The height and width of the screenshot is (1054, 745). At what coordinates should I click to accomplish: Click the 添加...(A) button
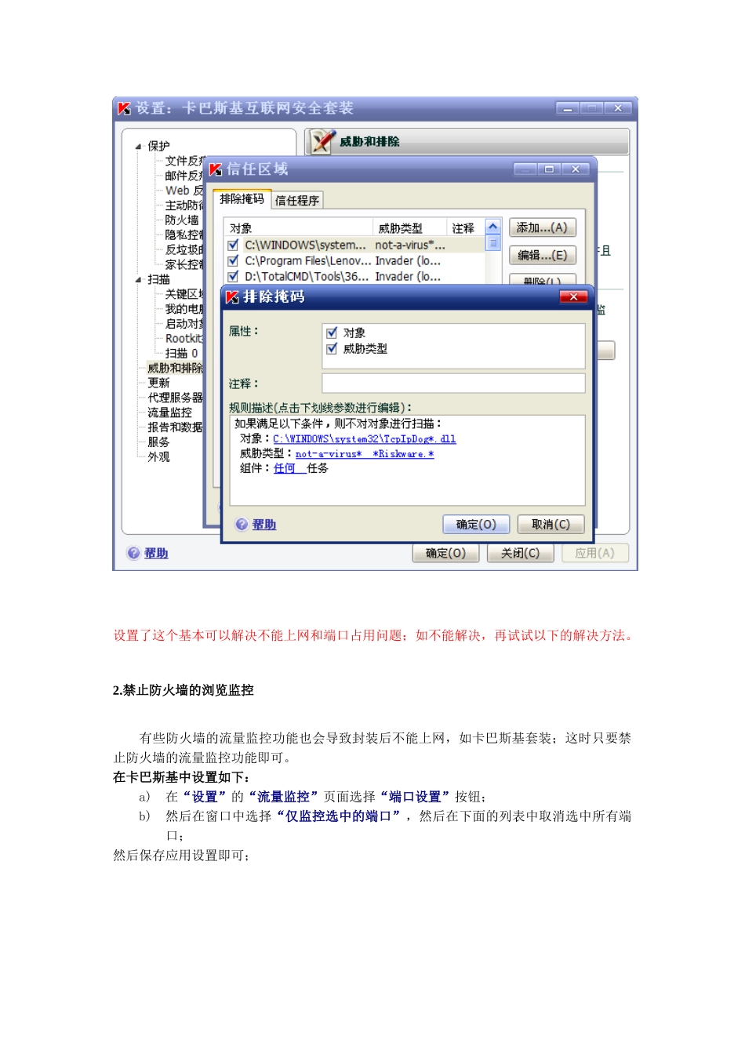(543, 227)
